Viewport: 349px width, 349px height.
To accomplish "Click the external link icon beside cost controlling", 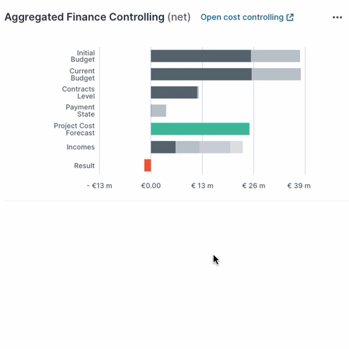I will [x=290, y=17].
